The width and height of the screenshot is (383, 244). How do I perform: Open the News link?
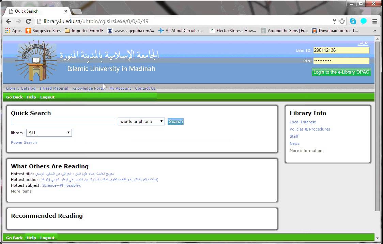click(x=295, y=143)
